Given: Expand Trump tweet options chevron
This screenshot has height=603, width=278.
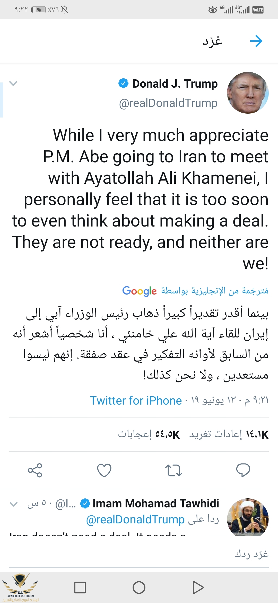Looking at the screenshot, I should [x=13, y=83].
